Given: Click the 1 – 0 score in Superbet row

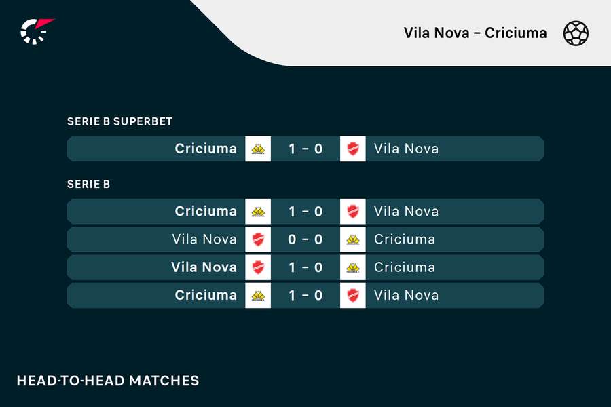Looking at the screenshot, I should [305, 149].
